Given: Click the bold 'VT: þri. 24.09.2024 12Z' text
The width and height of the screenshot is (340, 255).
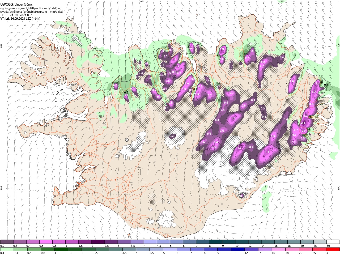Looking at the screenshot, I should coord(15,19).
